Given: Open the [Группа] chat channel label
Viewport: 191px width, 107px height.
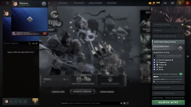Looking at the screenshot, I should 64,103.
